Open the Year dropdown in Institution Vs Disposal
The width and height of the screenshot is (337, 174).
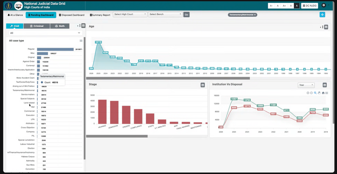pos(306,85)
